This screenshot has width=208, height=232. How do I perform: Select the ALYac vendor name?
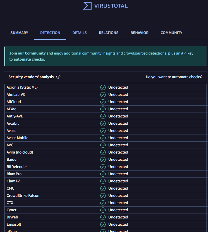coord(11,109)
